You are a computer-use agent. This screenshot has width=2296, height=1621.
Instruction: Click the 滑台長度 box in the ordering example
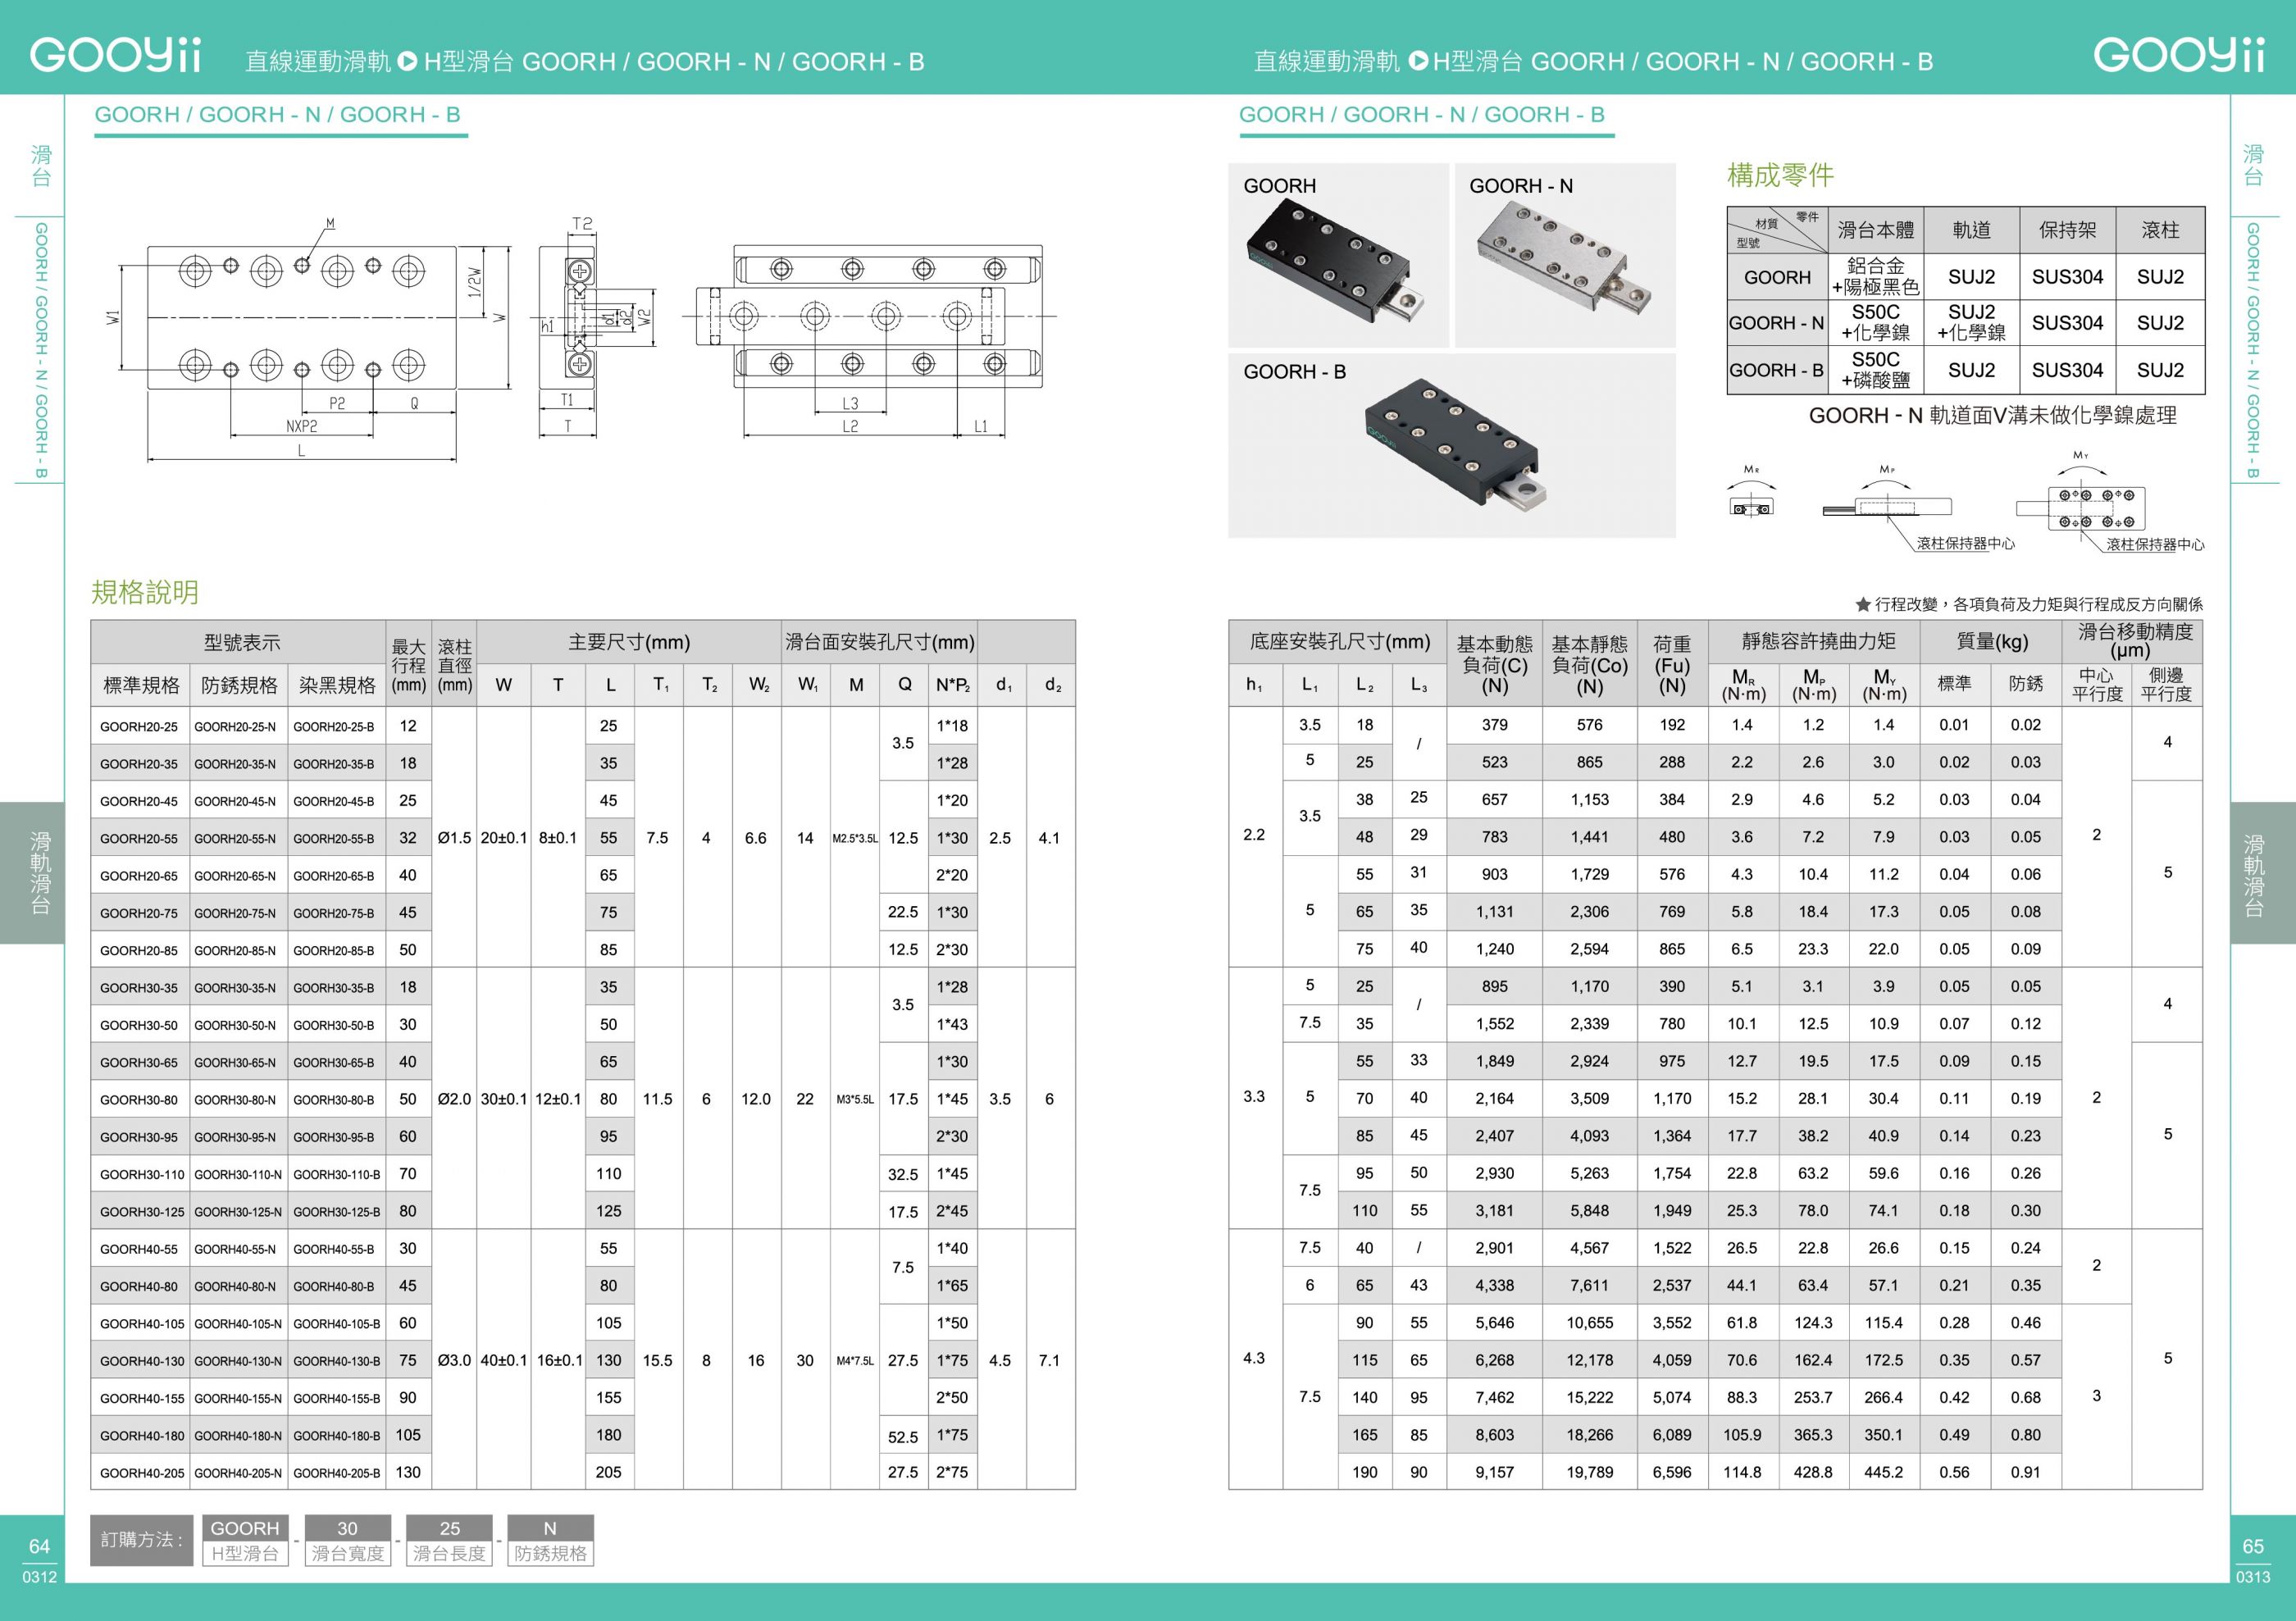click(449, 1553)
